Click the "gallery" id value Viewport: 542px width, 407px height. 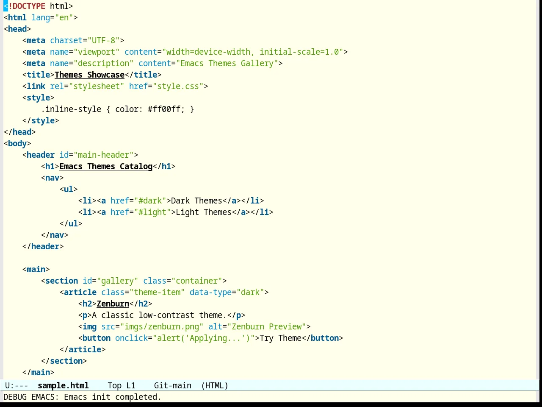click(117, 281)
